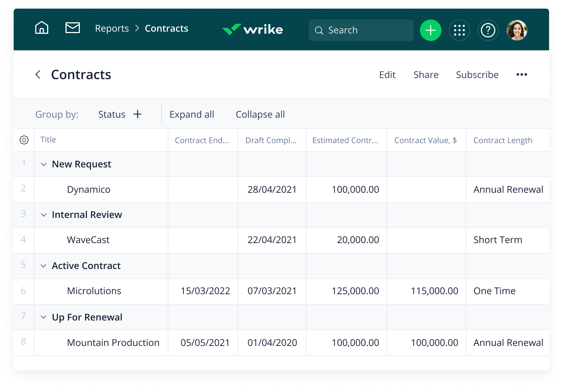Collapse the Internal Review group

(x=44, y=215)
